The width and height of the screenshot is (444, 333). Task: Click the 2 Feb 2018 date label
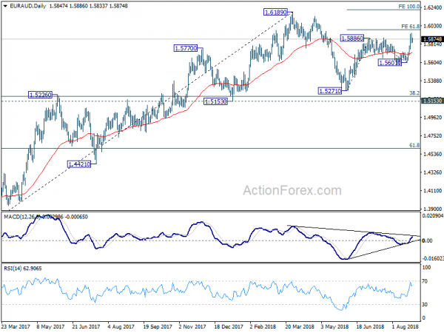pyautogui.click(x=263, y=327)
